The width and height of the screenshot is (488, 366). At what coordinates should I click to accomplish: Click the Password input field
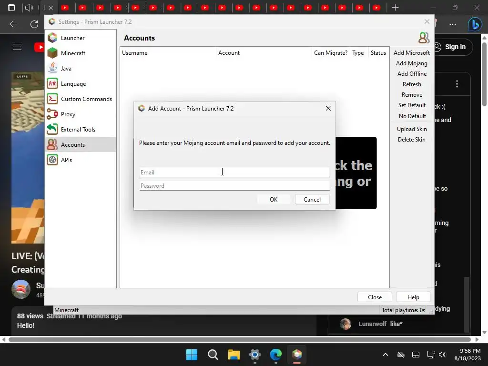click(x=234, y=185)
